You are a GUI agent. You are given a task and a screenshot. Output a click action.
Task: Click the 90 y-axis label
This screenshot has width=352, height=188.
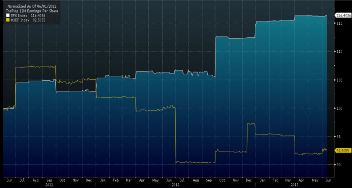(x=338, y=165)
